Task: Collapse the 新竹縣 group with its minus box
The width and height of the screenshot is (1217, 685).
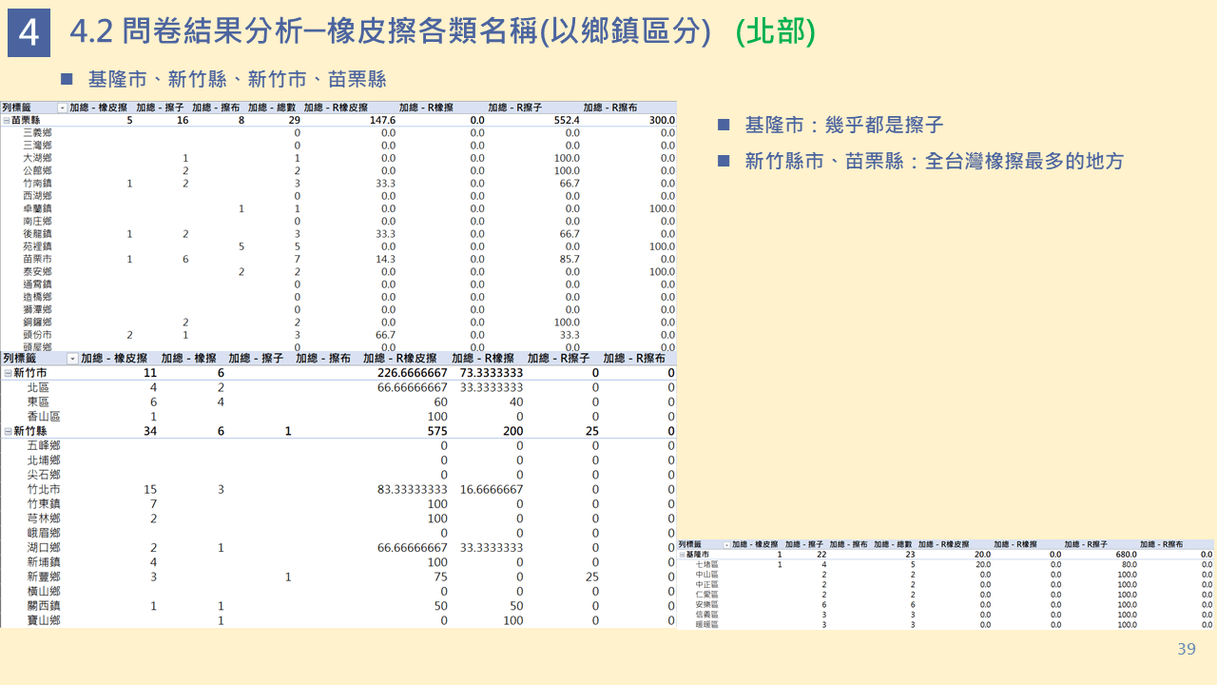Action: point(7,431)
